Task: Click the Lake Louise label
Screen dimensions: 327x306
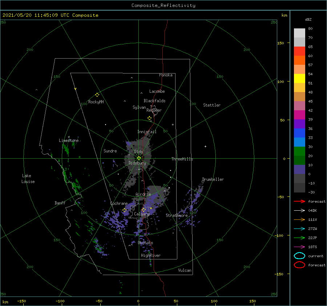Action: click(28, 179)
